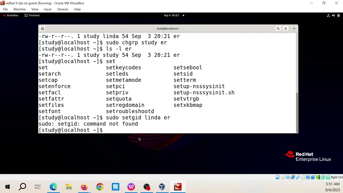Image resolution: width=343 pixels, height=193 pixels.
Task: Click the VirtualBox hard disk activity indicator
Action: (278, 177)
